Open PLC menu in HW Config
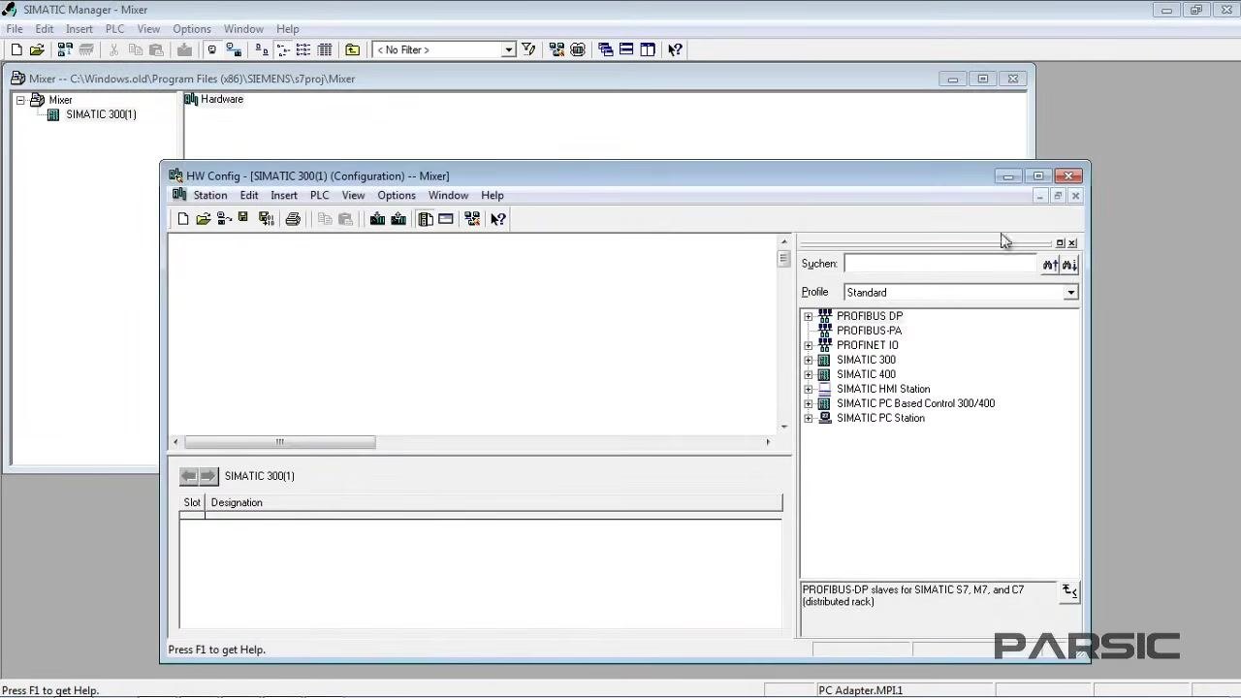The image size is (1241, 698). coord(319,195)
